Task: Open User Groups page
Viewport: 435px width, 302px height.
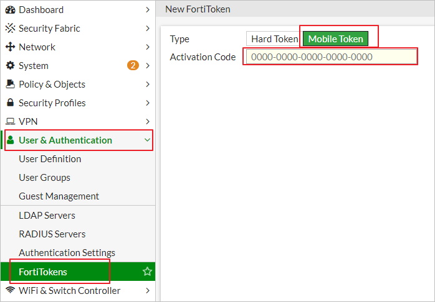Action: (44, 178)
